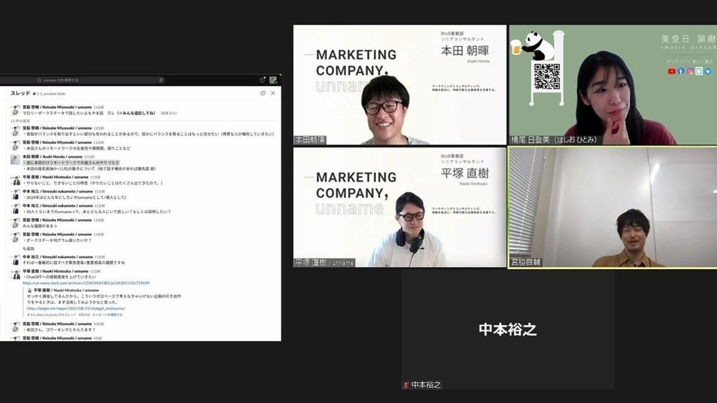The image size is (717, 403).
Task: Click the muted microphone icon beside 中本裕之
Action: pyautogui.click(x=406, y=385)
